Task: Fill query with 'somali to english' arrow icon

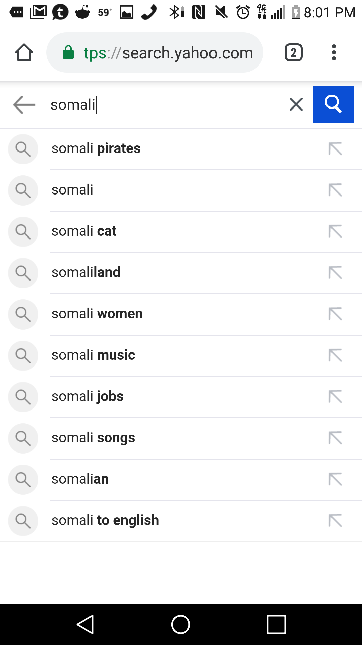Action: coord(335,521)
